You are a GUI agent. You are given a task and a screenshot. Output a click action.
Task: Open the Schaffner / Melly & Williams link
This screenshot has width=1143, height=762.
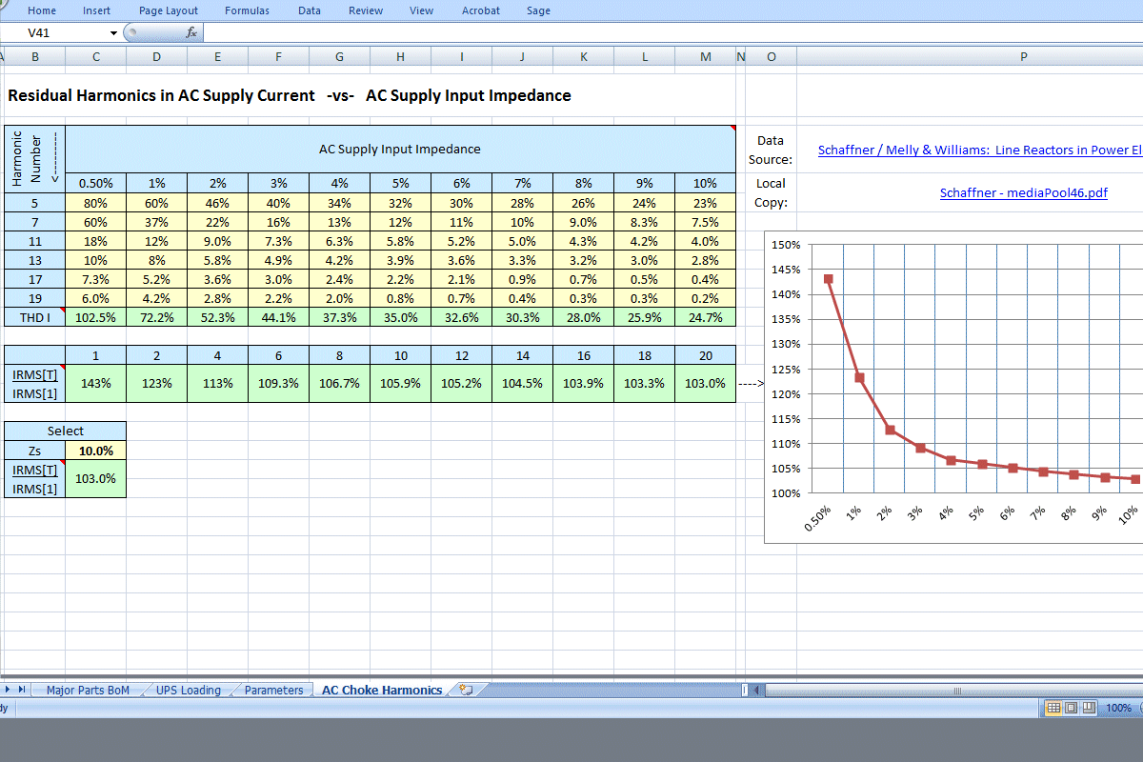[x=978, y=150]
